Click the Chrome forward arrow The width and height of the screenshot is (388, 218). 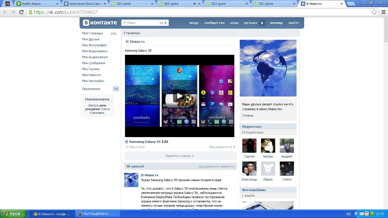(13, 12)
